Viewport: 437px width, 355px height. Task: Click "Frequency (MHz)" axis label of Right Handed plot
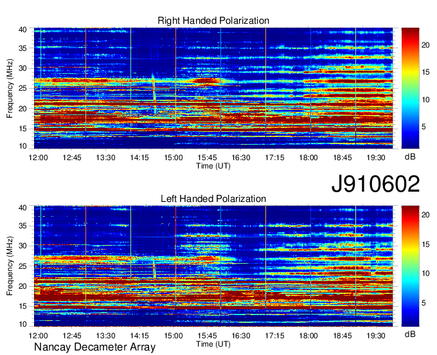point(10,88)
